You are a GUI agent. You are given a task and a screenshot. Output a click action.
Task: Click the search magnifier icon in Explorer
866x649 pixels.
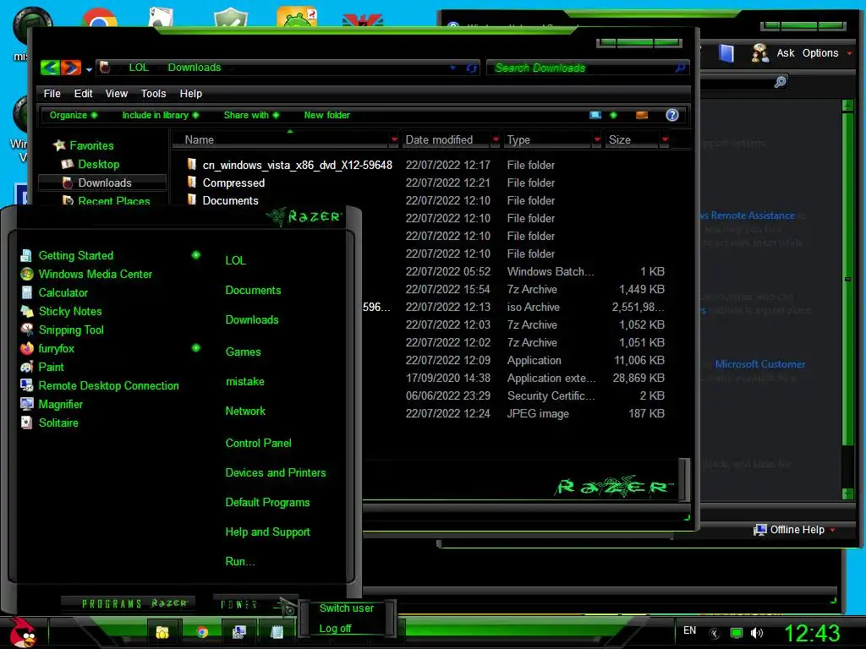click(681, 68)
